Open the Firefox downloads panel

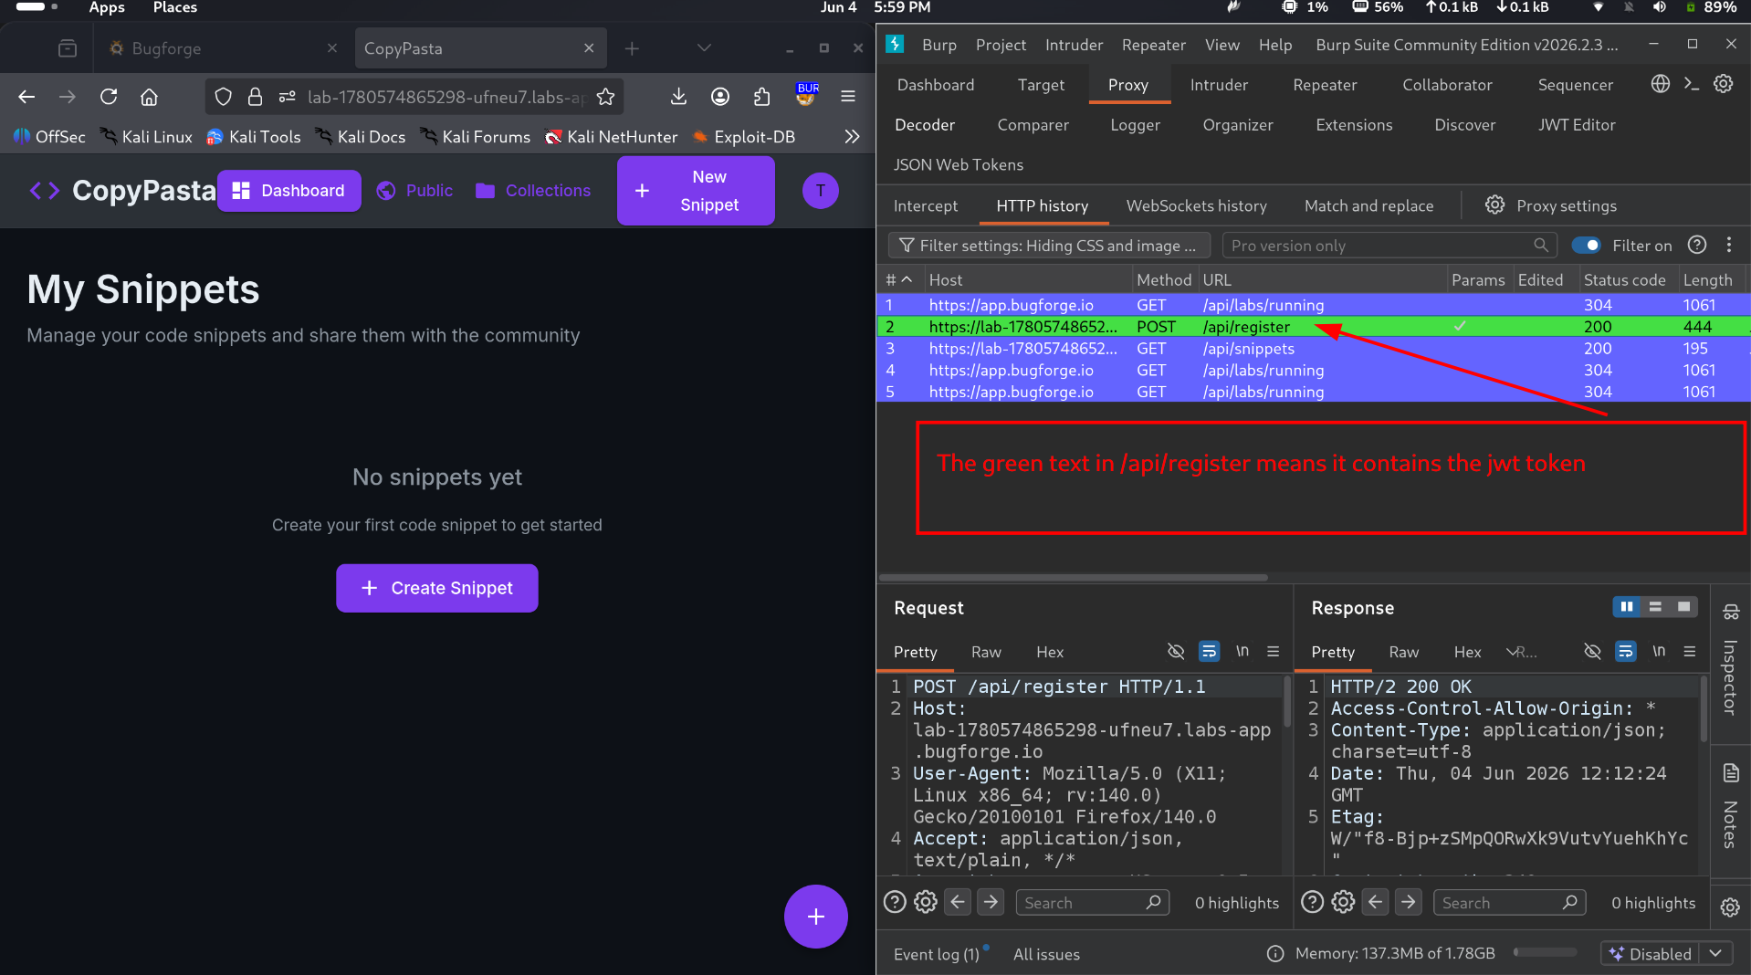[678, 97]
